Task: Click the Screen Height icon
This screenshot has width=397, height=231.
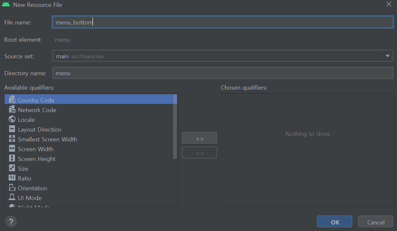Action: pyautogui.click(x=12, y=158)
